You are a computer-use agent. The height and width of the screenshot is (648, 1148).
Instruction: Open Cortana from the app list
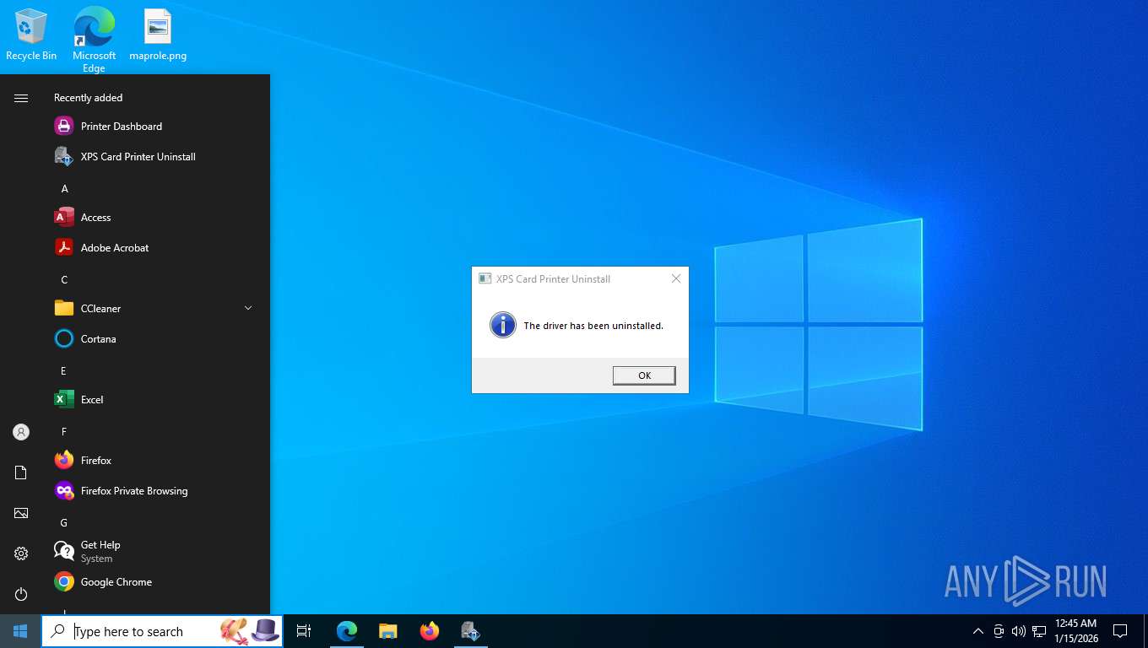(154, 339)
